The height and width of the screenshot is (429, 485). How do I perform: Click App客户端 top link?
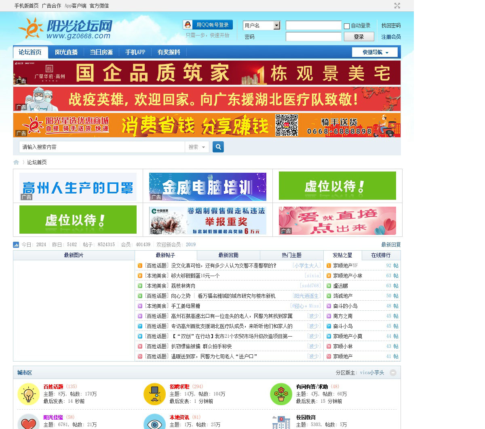coord(76,6)
